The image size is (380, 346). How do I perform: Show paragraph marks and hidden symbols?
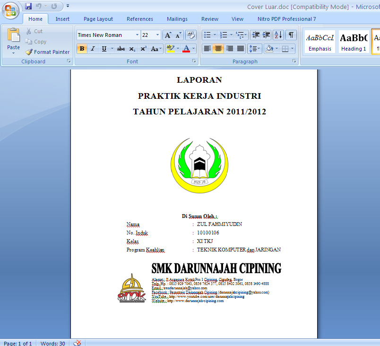[291, 35]
